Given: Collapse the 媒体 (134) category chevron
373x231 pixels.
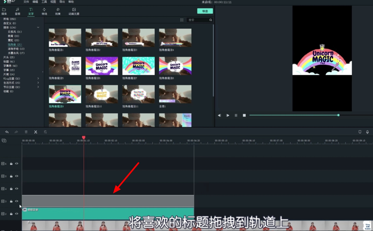Looking at the screenshot, I should point(38,27).
